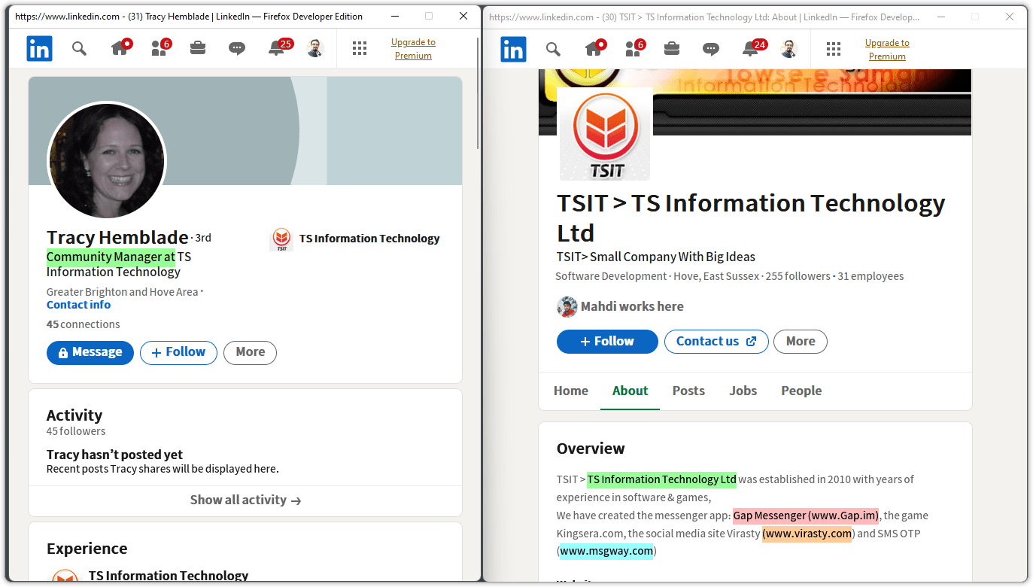Viewport: 1033px width, 587px height.
Task: Click Tracy Hemblade's profile photo
Action: tap(106, 160)
